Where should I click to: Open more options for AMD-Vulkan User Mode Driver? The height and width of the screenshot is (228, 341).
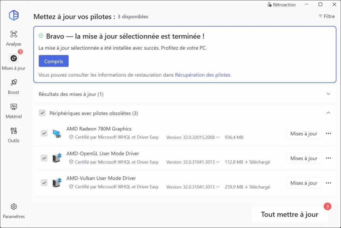[328, 183]
